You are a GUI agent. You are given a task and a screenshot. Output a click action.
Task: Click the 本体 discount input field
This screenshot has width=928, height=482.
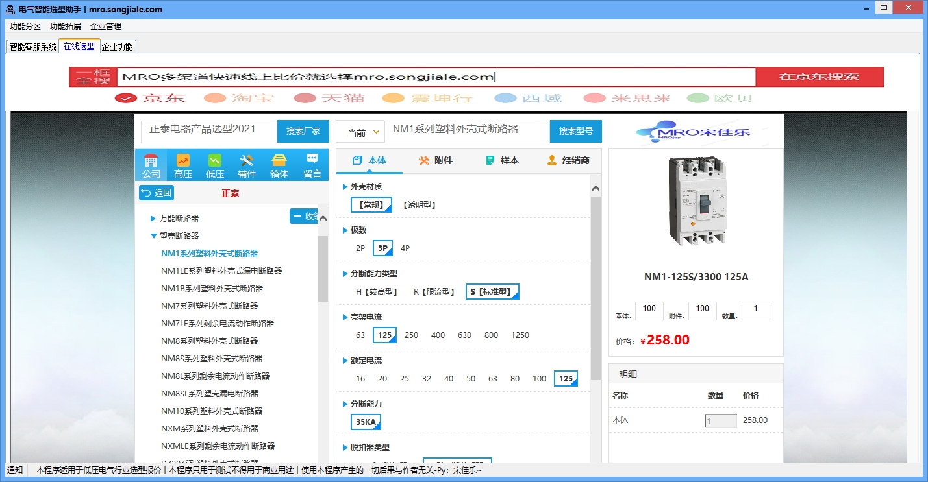coord(649,311)
